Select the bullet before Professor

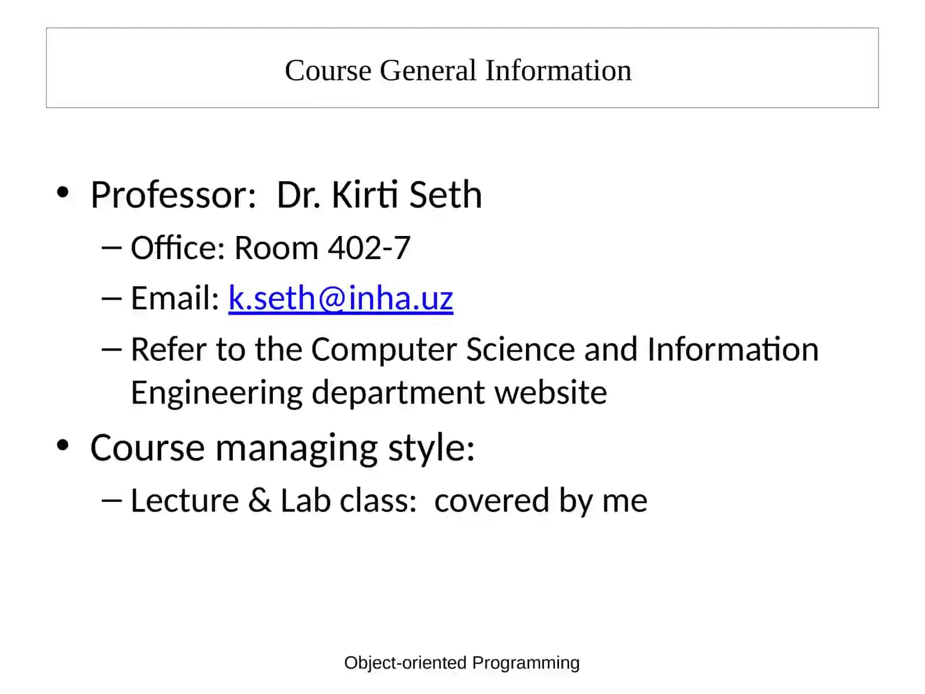click(63, 192)
